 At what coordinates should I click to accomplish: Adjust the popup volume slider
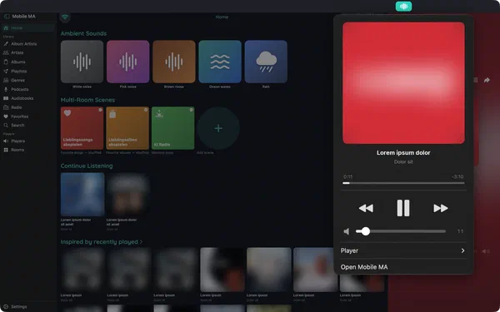(x=401, y=231)
